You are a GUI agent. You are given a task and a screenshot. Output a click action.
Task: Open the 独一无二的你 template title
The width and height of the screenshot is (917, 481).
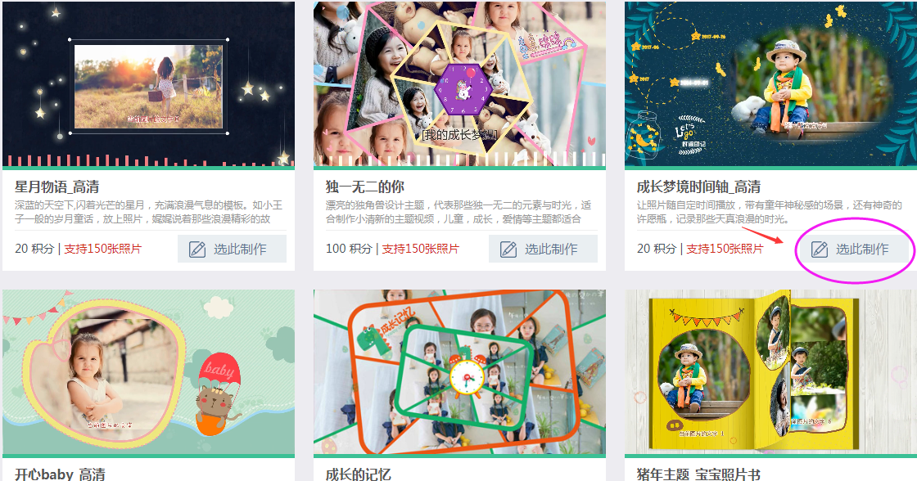[x=365, y=187]
